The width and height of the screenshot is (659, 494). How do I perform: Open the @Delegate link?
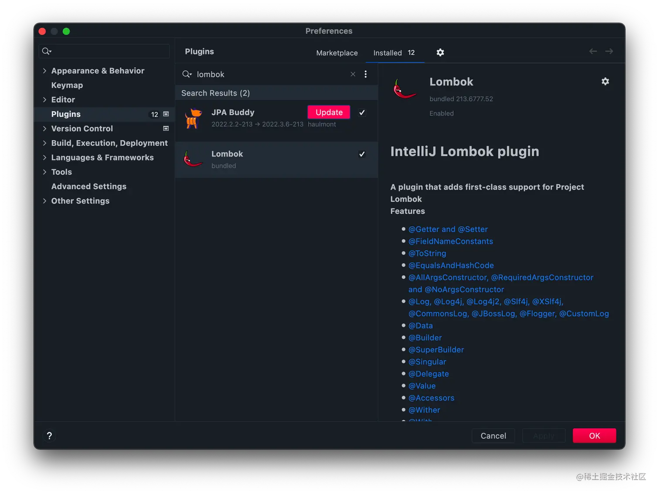point(428,374)
